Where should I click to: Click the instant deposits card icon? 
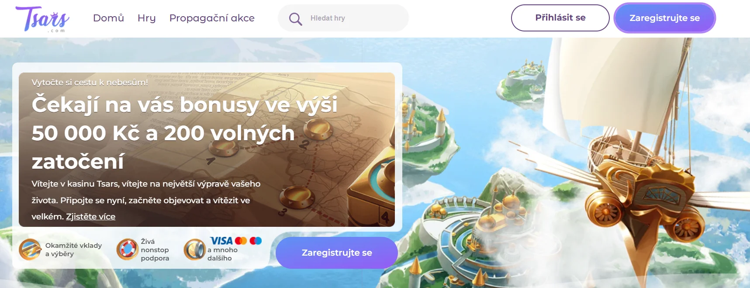click(30, 250)
